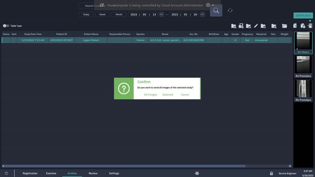Click the Pregnancy column header
The height and width of the screenshot is (177, 315).
(x=247, y=34)
